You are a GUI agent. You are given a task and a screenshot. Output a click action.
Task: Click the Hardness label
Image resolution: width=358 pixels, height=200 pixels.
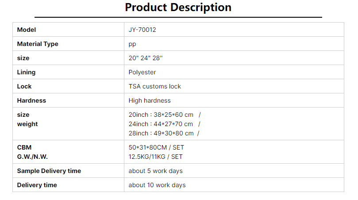click(x=31, y=100)
